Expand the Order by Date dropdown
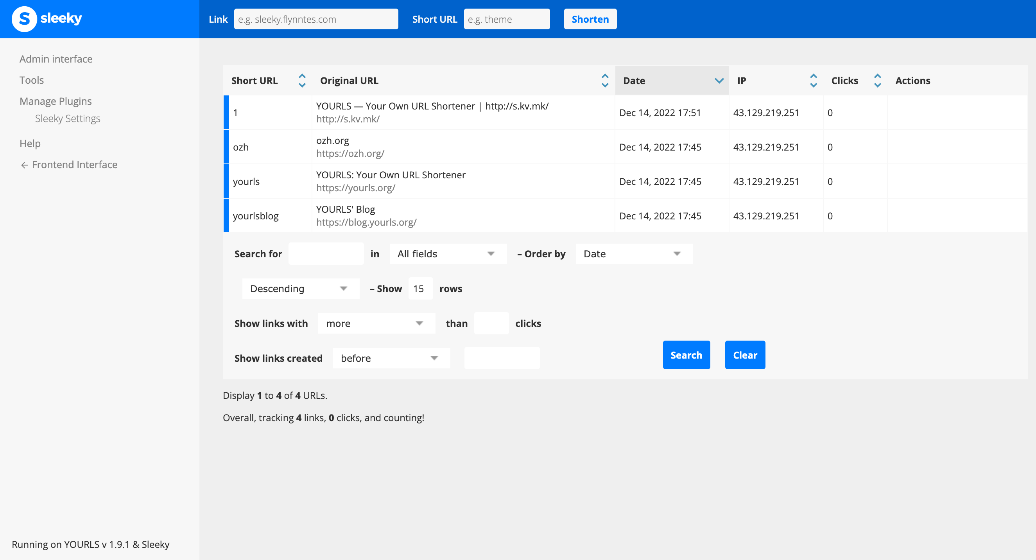Image resolution: width=1036 pixels, height=560 pixels. pos(631,254)
